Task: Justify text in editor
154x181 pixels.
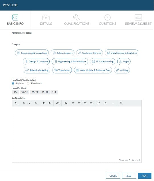Action: pyautogui.click(x=91, y=103)
